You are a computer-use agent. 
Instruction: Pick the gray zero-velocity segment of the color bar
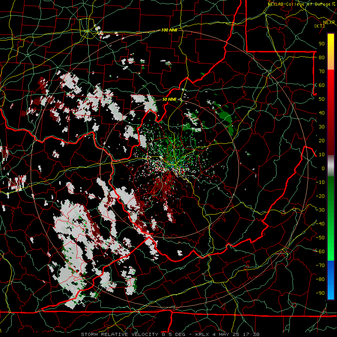coord(331,166)
